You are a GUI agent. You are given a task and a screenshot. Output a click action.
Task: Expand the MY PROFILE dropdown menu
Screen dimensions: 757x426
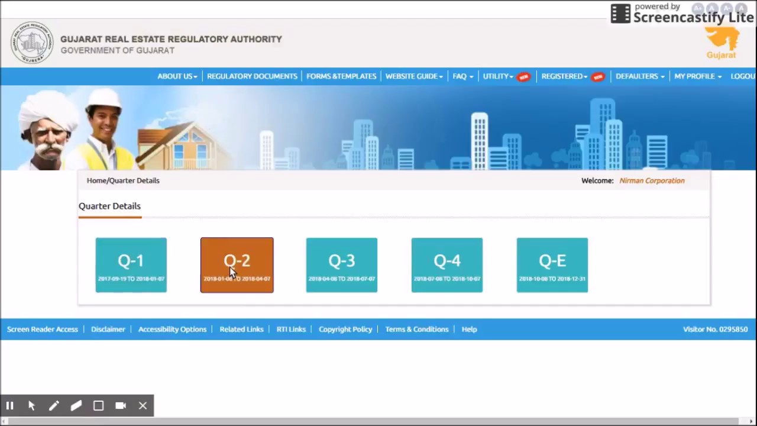698,76
